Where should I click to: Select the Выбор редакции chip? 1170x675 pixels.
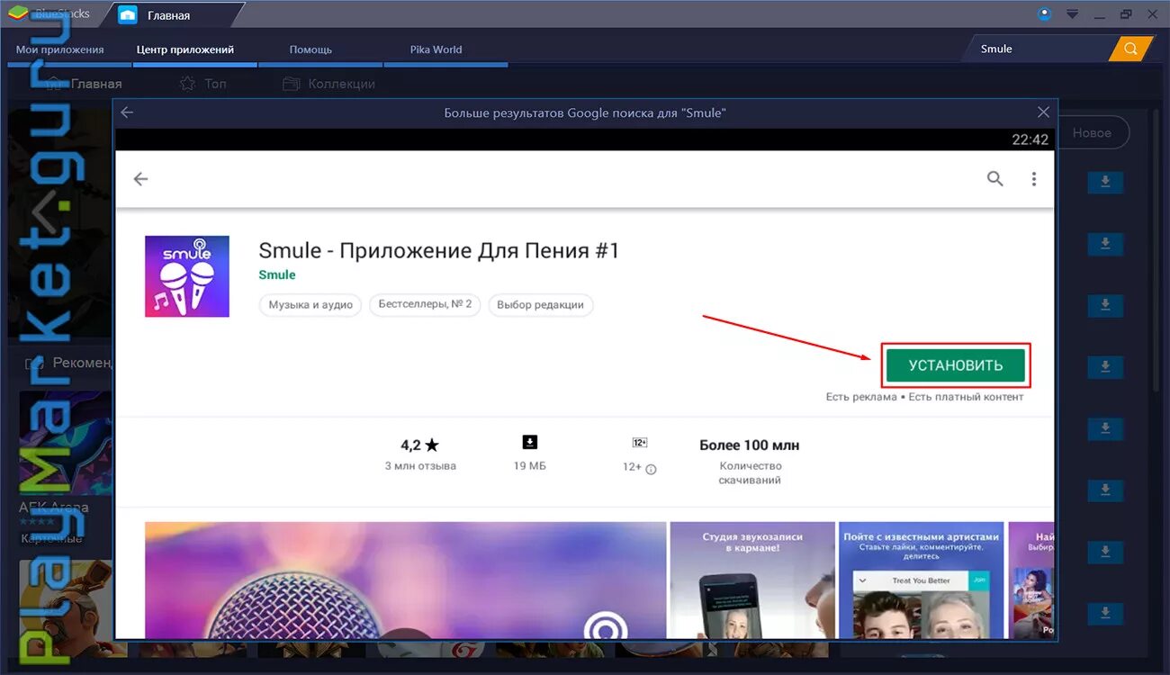[540, 305]
